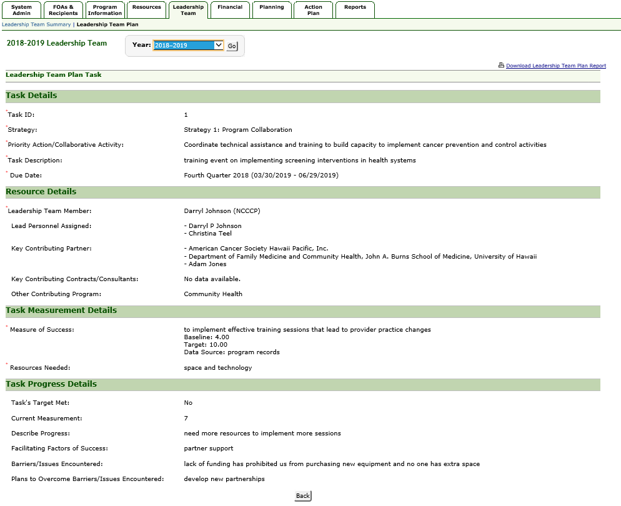The width and height of the screenshot is (621, 506).
Task: Click the Resource Details section header
Action: (x=41, y=192)
